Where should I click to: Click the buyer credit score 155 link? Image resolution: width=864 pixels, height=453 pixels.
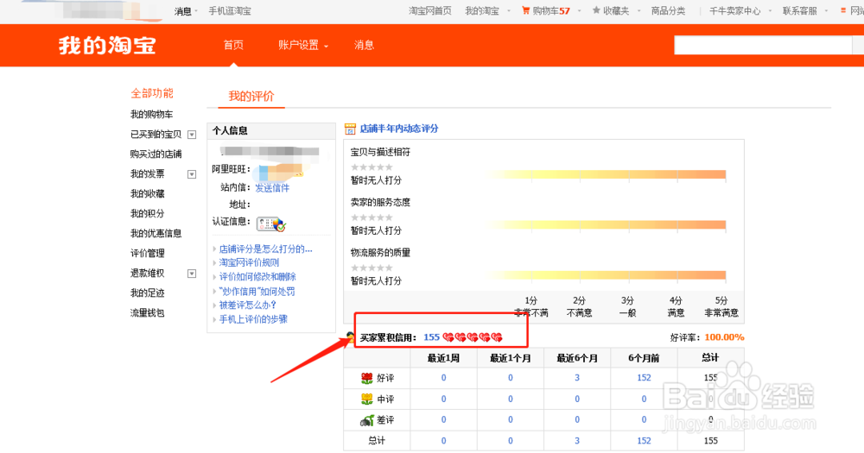(431, 337)
